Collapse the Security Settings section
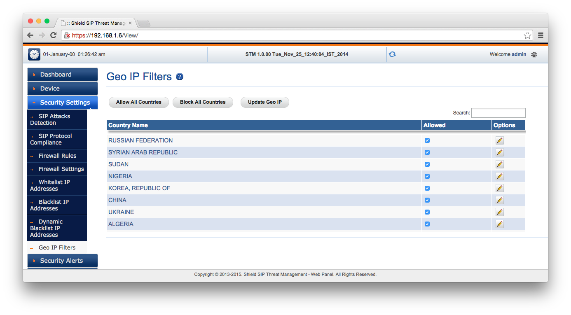 [63, 103]
